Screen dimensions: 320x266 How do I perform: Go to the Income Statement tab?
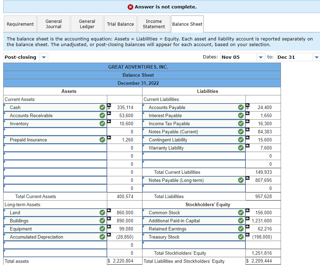point(154,24)
